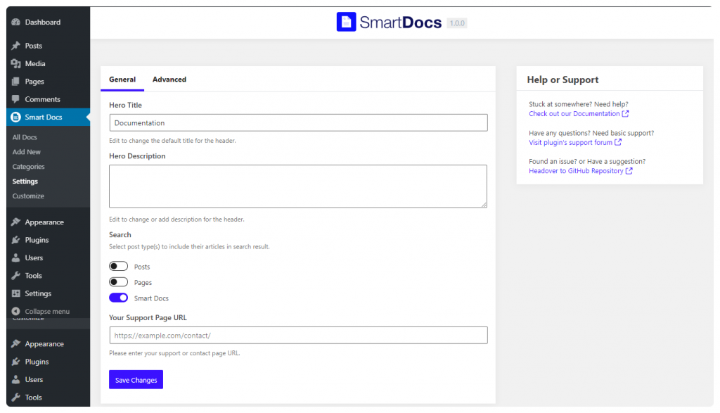Image resolution: width=720 pixels, height=413 pixels.
Task: Disable the Smart Docs search toggle
Action: [x=118, y=298]
